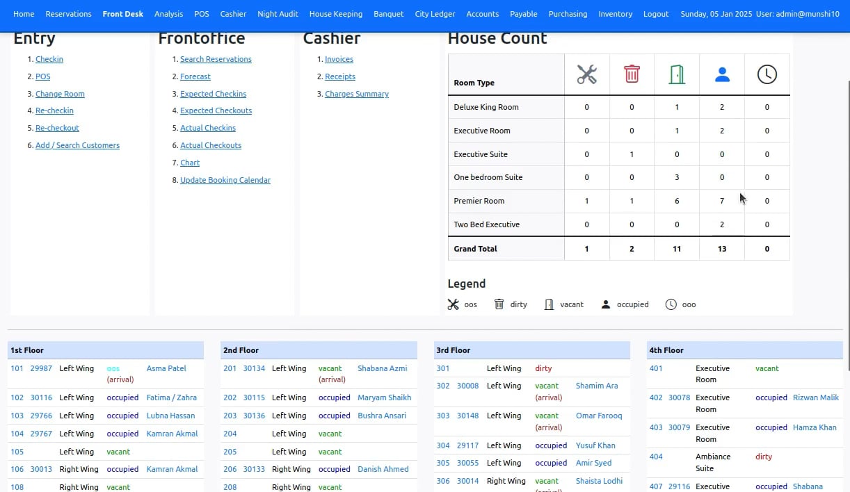Click the red trash dirty column icon
Screen dimensions: 850x492
click(x=632, y=74)
